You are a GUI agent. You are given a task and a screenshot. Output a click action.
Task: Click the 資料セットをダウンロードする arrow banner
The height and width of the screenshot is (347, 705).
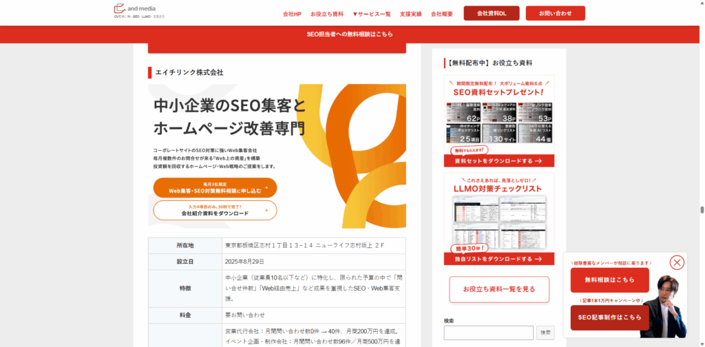499,161
